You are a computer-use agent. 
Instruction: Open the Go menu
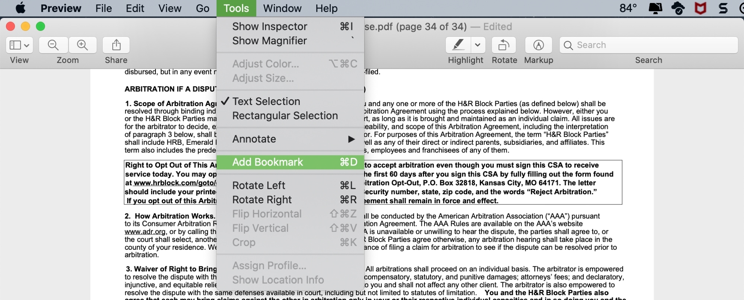(x=203, y=8)
